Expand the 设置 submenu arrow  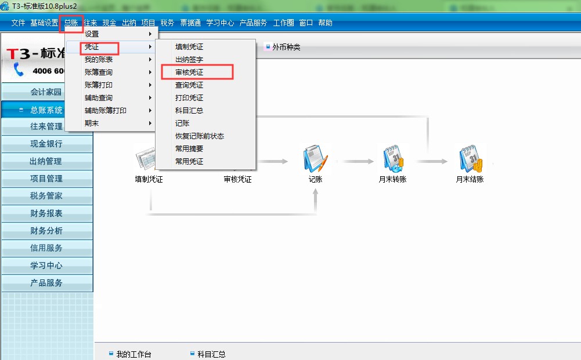coord(150,34)
